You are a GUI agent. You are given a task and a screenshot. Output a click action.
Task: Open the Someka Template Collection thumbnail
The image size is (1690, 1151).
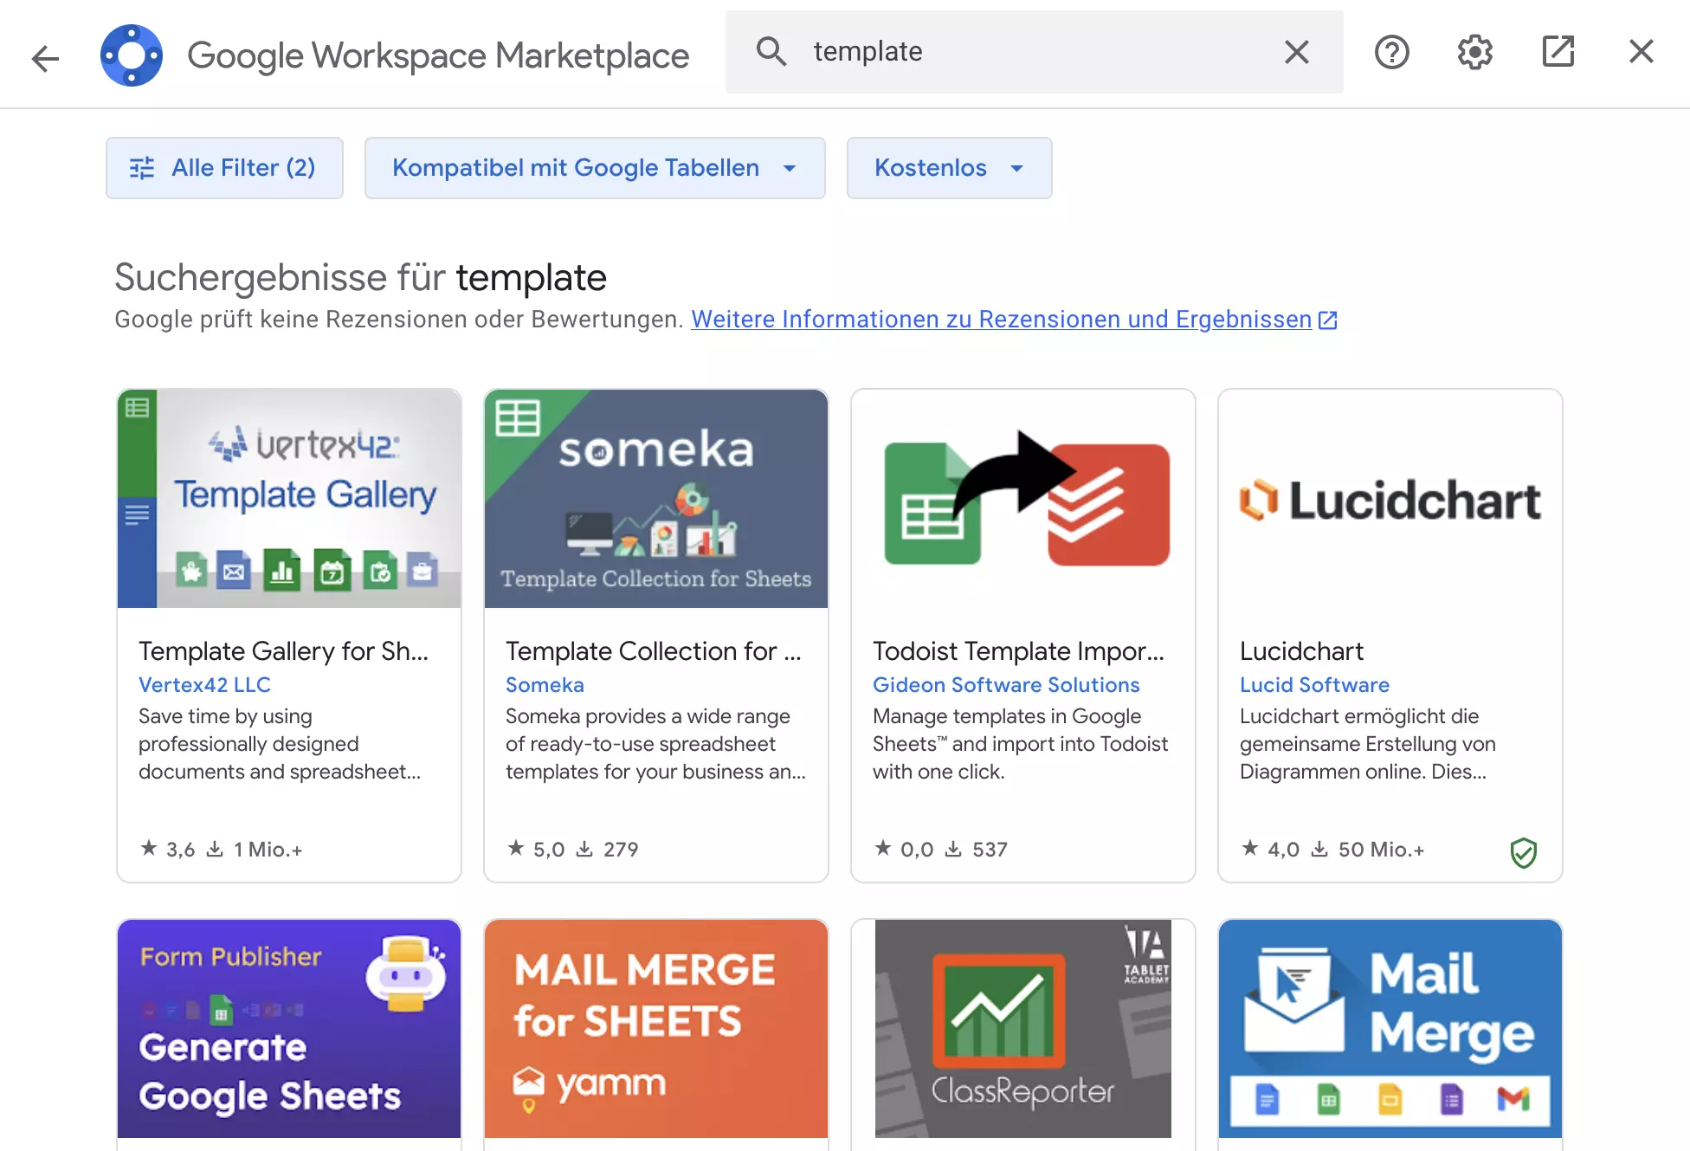tap(656, 499)
